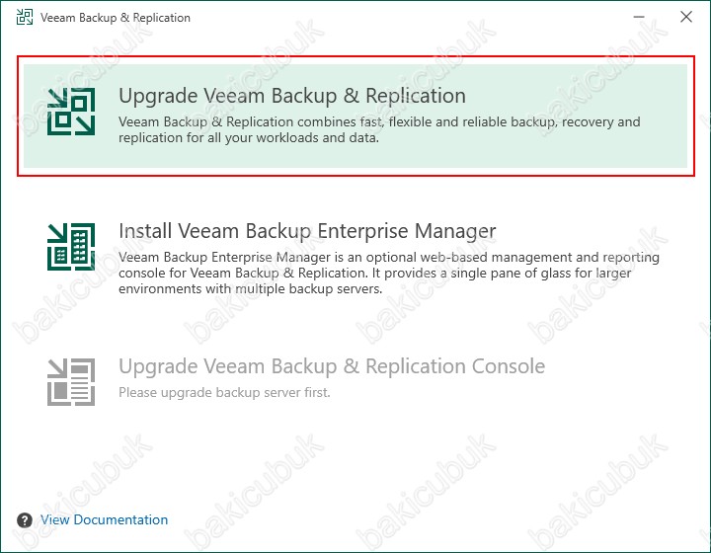
Task: Click the Veeam logo in title bar
Action: (x=25, y=17)
